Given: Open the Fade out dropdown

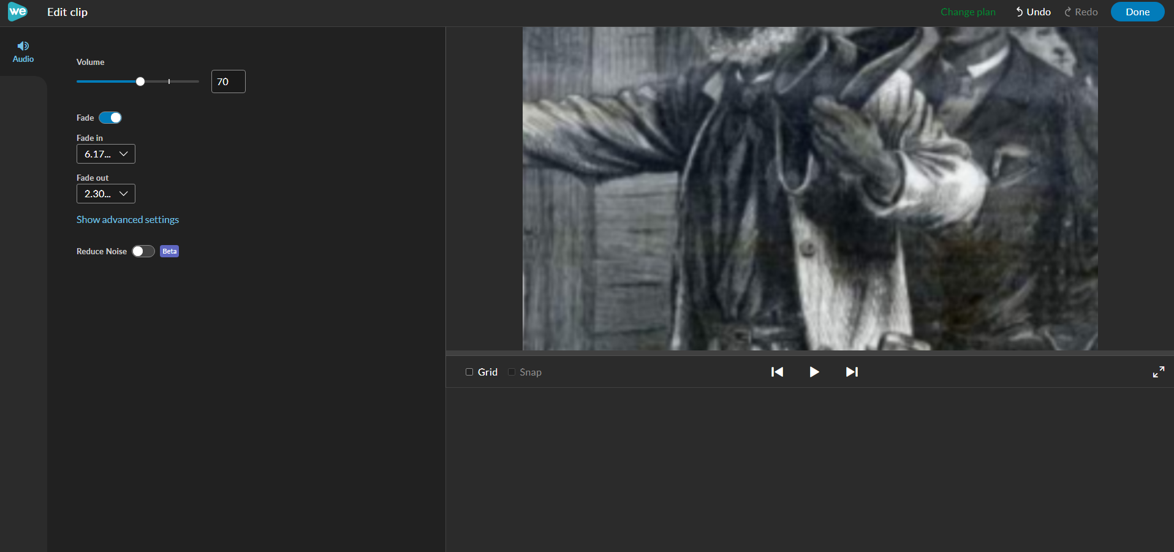Looking at the screenshot, I should pyautogui.click(x=106, y=194).
